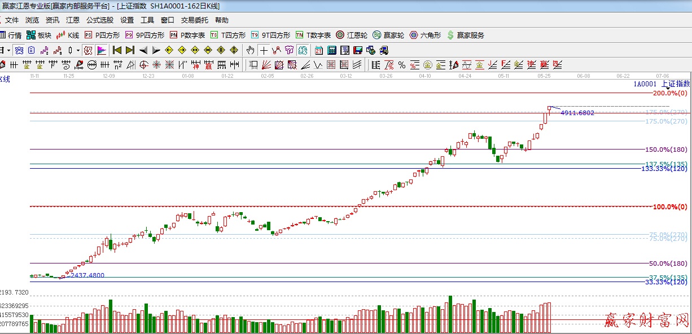Open the calendar date icon
The width and height of the screenshot is (692, 334).
[x=319, y=50]
